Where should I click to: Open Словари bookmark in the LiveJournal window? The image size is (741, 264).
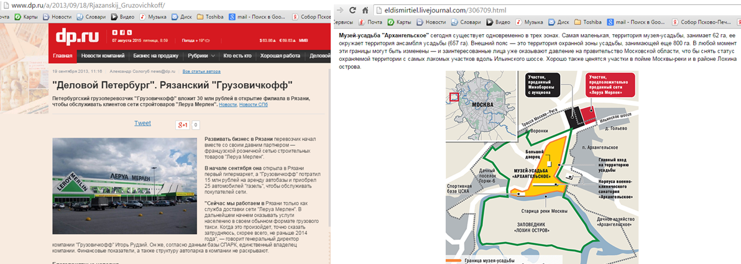(x=465, y=22)
